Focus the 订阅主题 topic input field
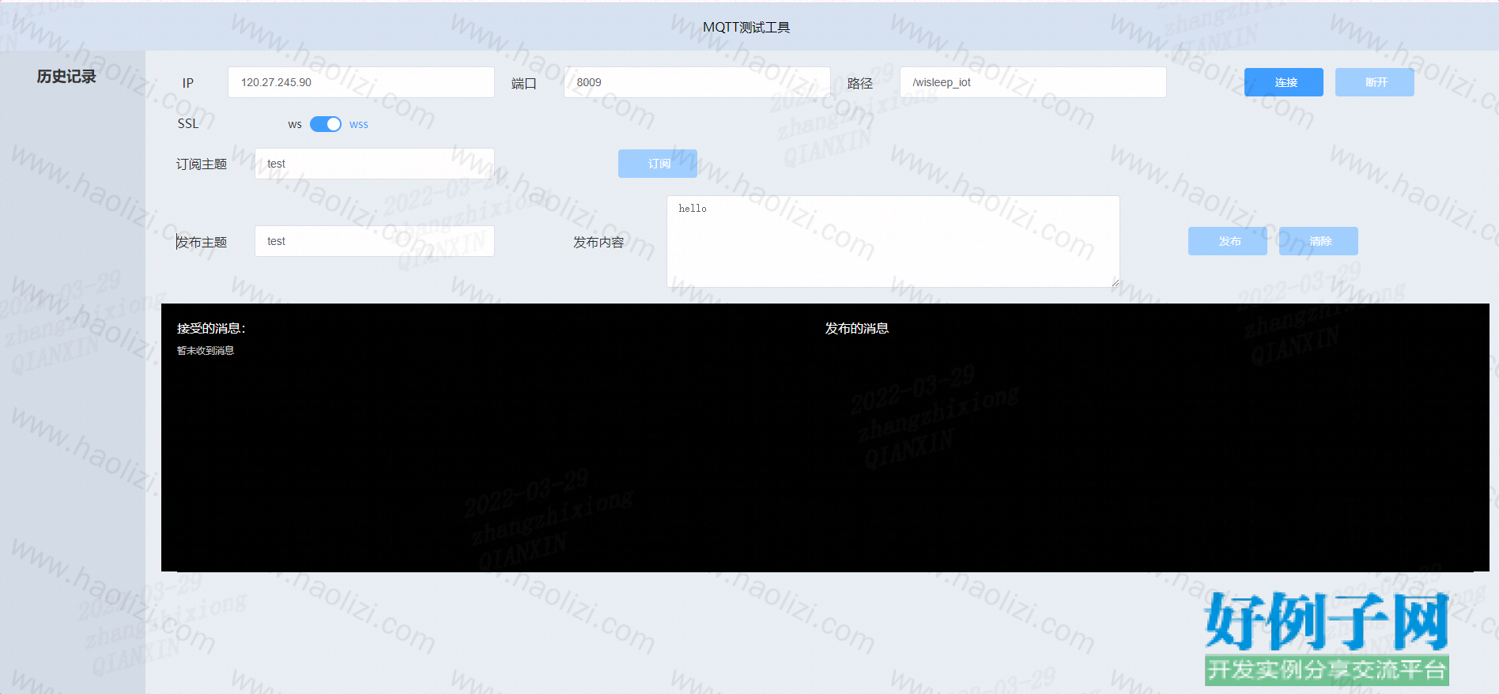Image resolution: width=1499 pixels, height=694 pixels. [375, 164]
